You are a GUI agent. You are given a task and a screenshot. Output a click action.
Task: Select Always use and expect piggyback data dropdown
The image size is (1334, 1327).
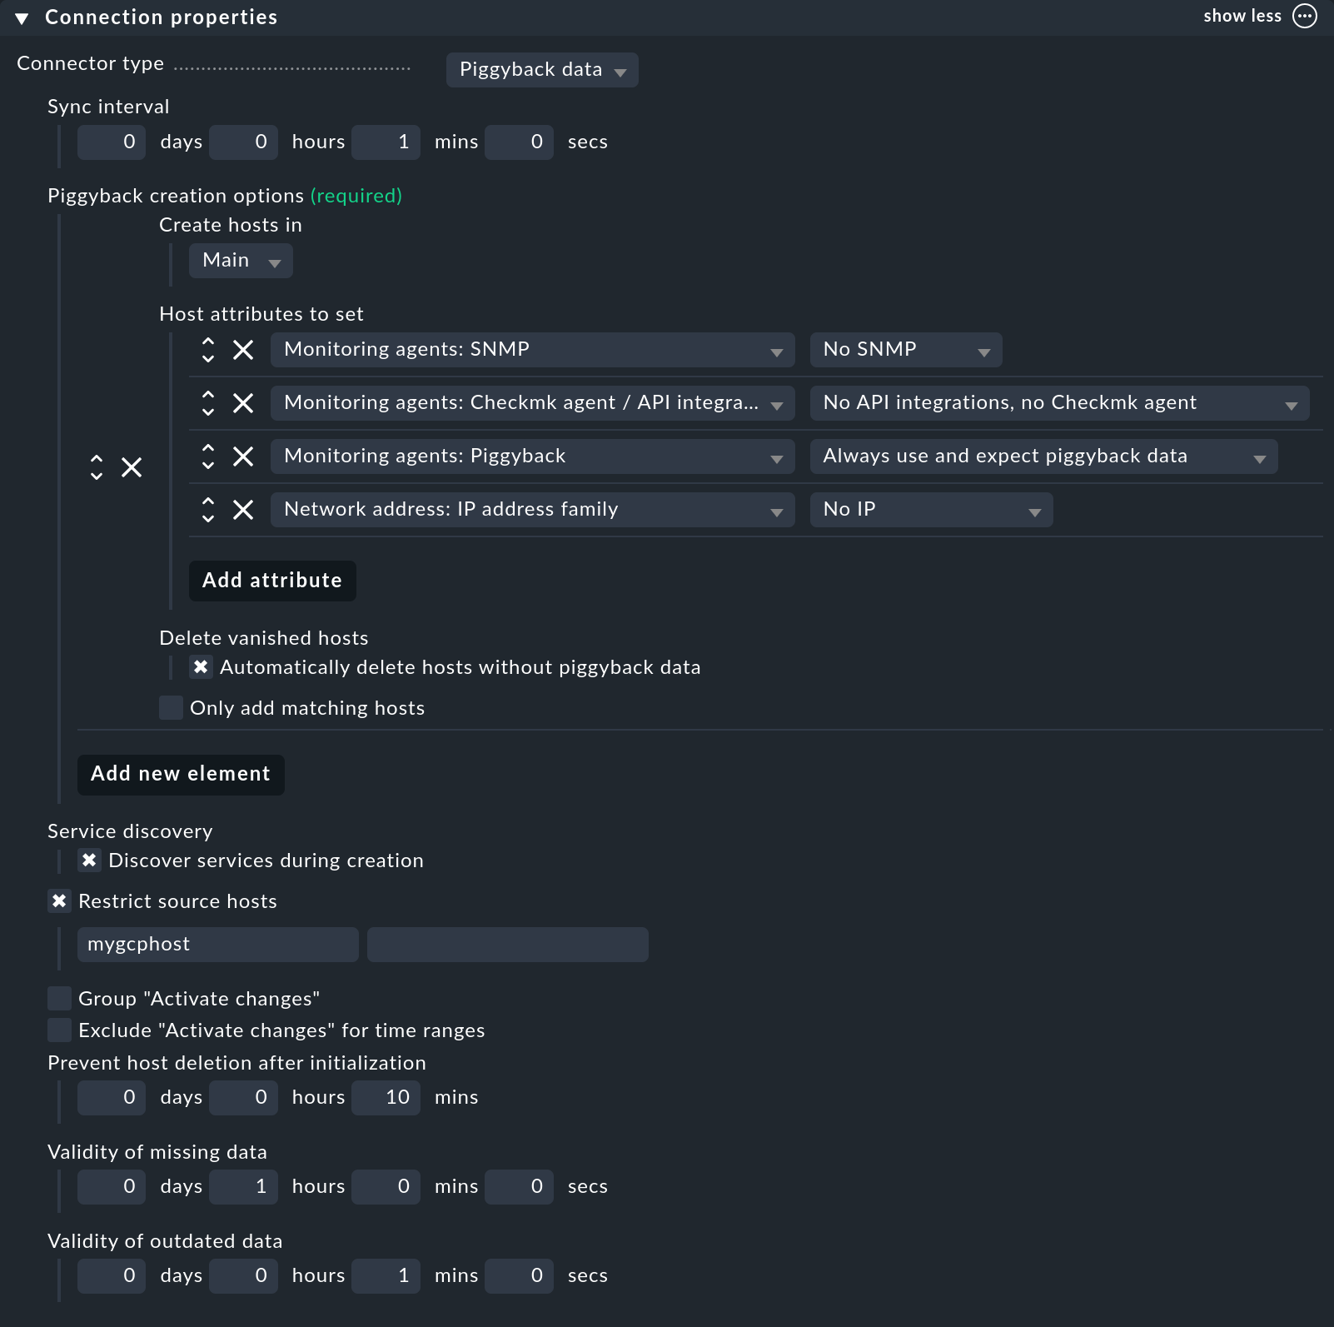[x=1043, y=456]
